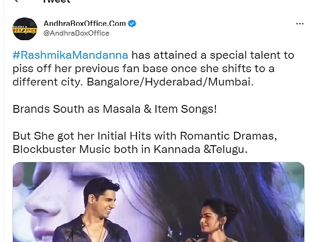311x242 pixels.
Task: Click the blue verified badge
Action: click(132, 24)
